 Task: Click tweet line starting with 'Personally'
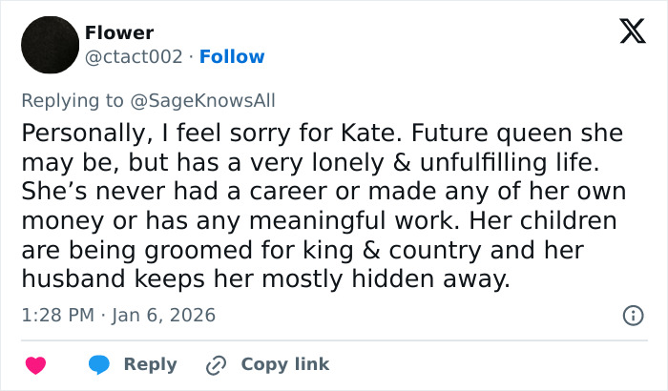coord(321,132)
